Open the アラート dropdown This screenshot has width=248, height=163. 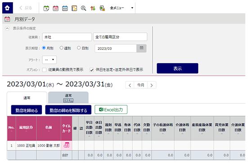click(x=50, y=60)
